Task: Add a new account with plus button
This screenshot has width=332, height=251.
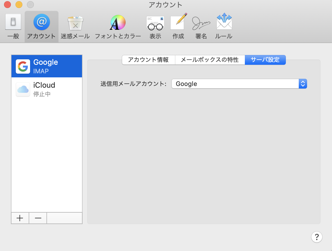Action: [20, 218]
